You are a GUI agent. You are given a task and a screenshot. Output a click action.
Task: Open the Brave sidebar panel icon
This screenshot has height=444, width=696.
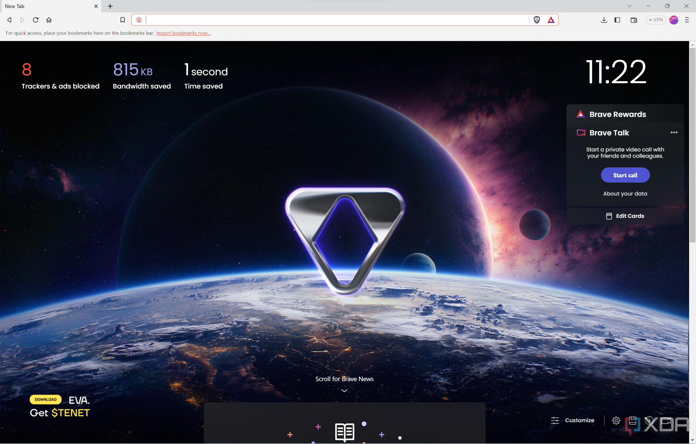(x=618, y=20)
